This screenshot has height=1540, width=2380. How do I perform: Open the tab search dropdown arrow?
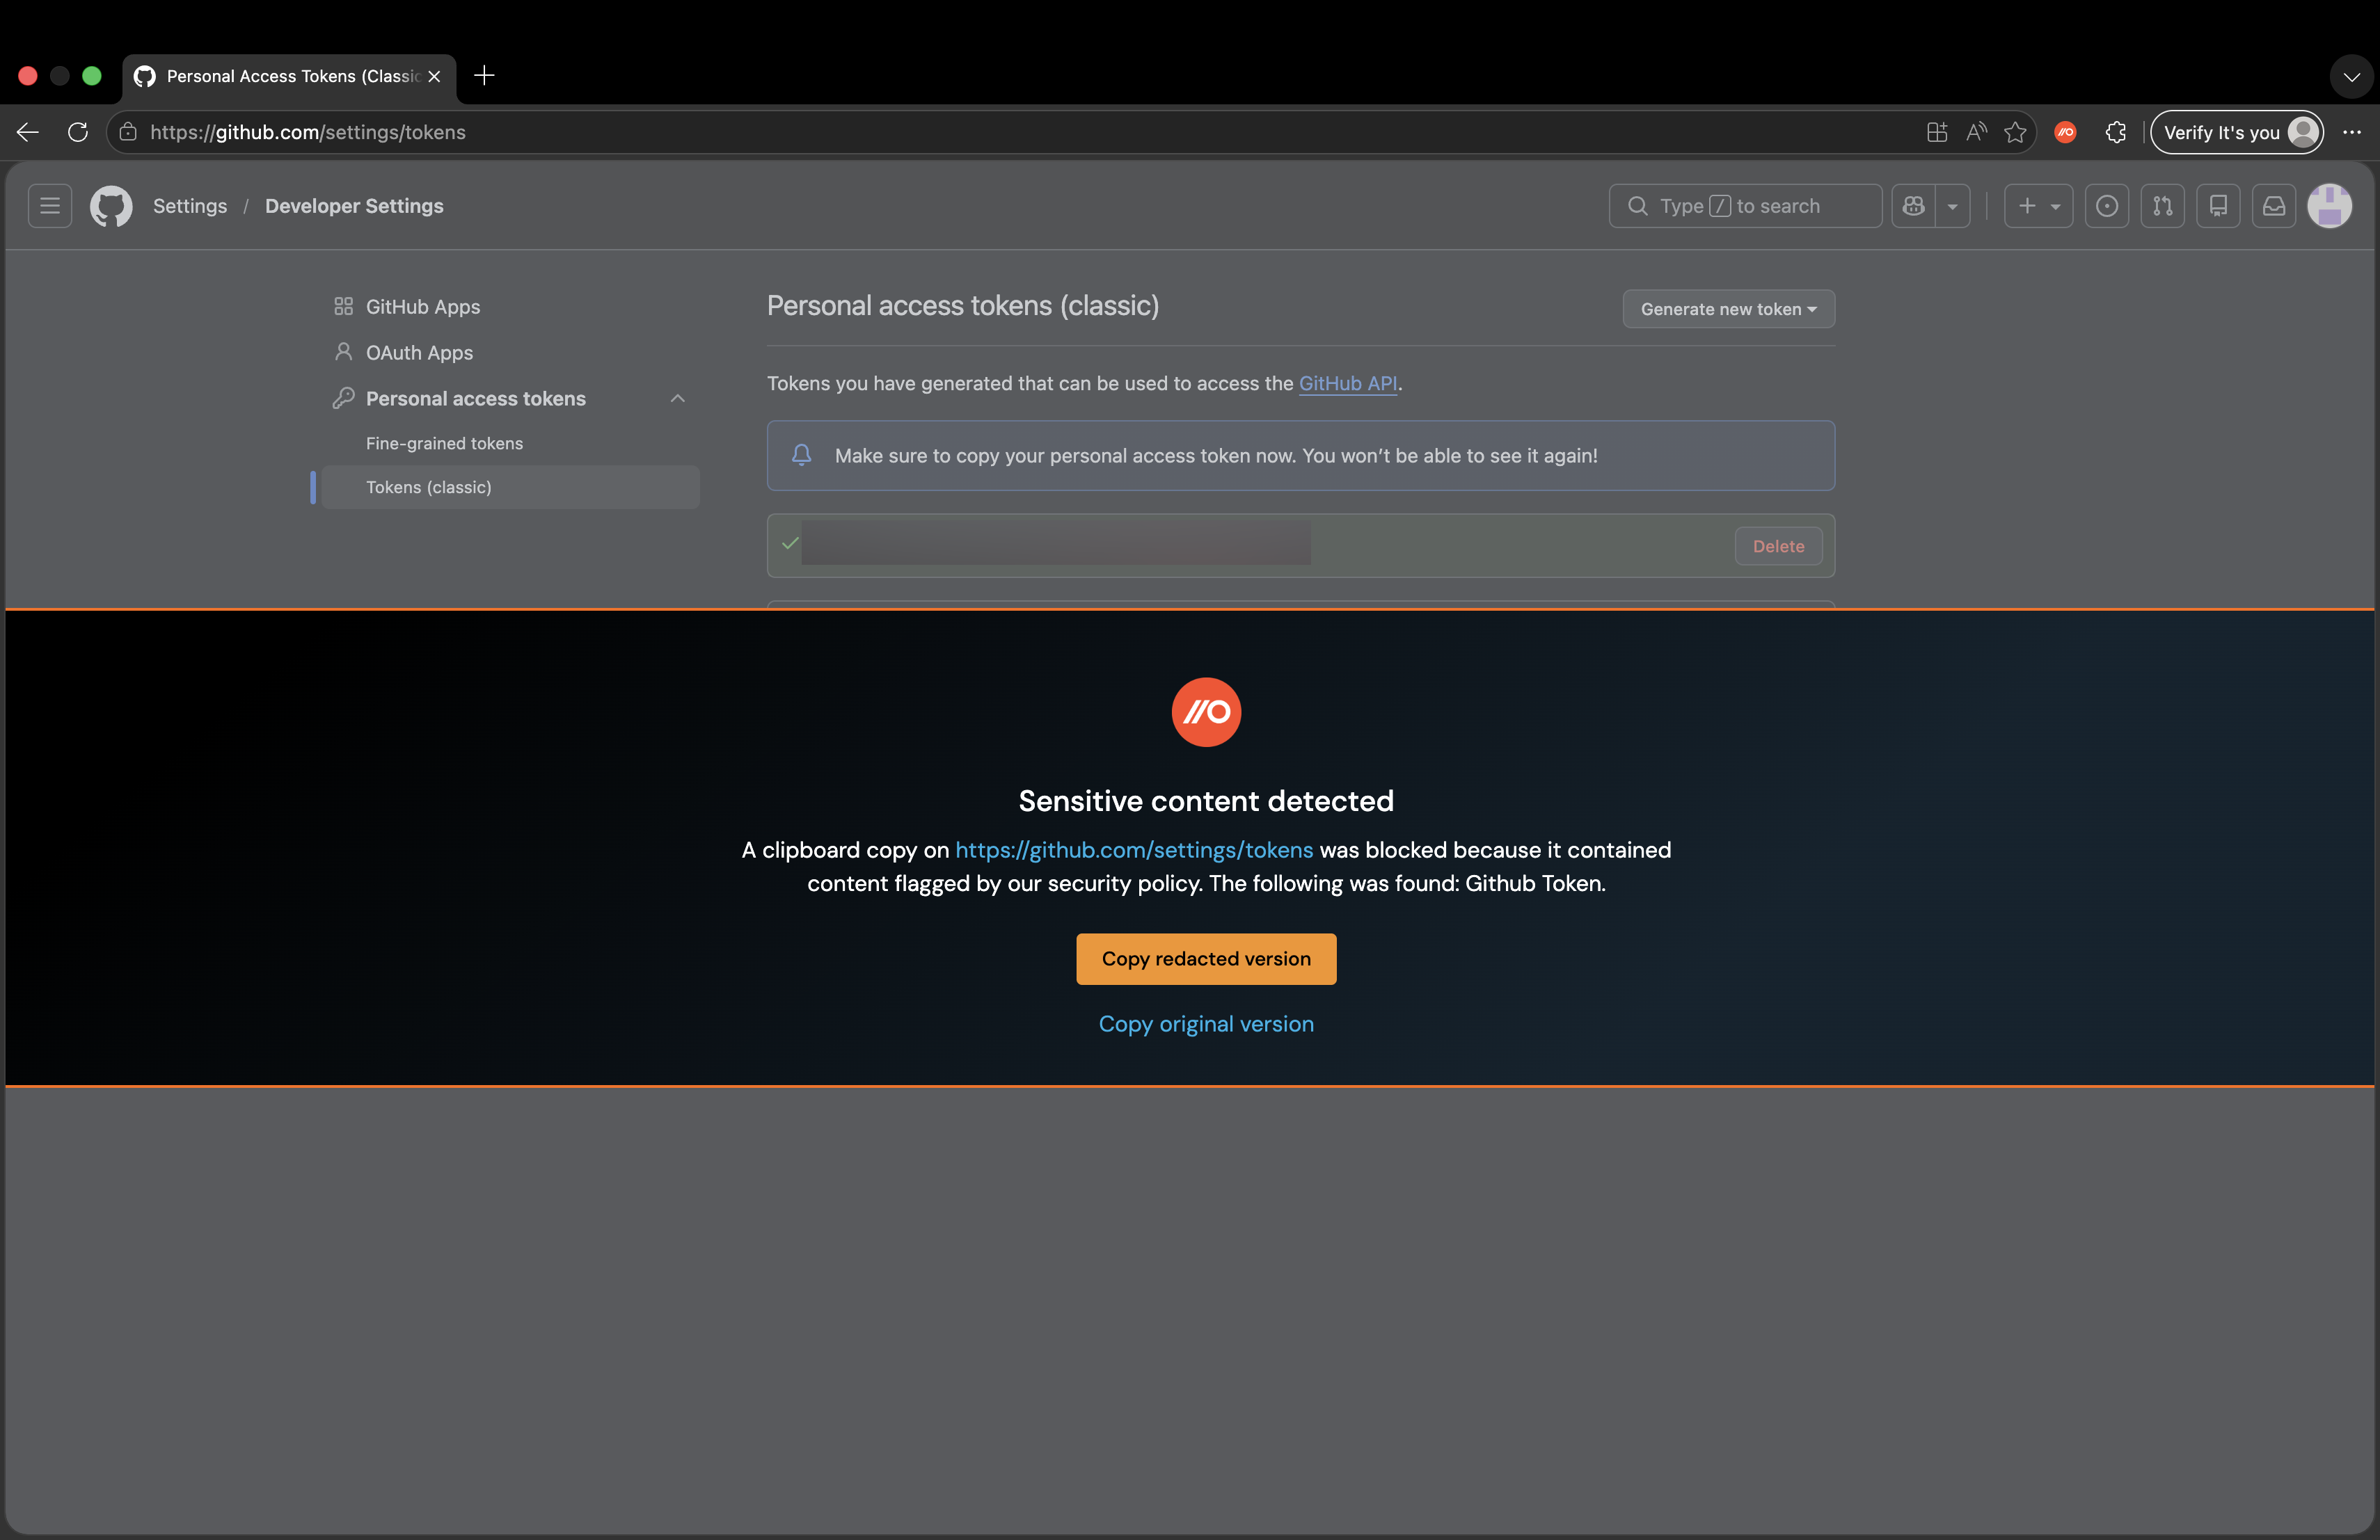pos(2351,77)
